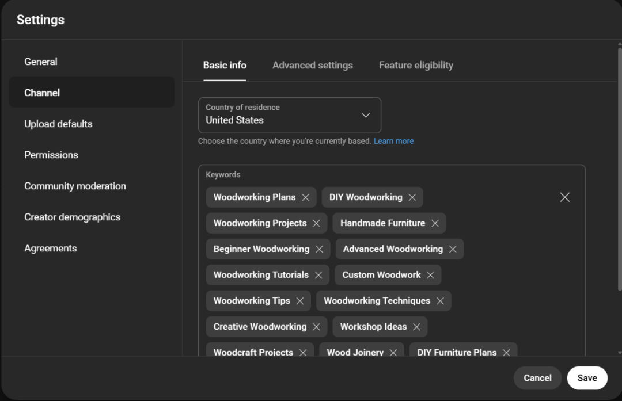The height and width of the screenshot is (401, 622).
Task: Go to Community moderation settings
Action: click(x=75, y=186)
